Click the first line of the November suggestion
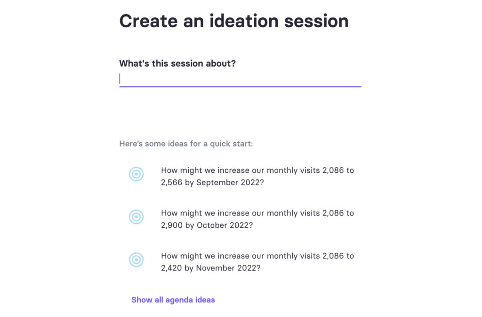The image size is (482, 317). (x=257, y=256)
